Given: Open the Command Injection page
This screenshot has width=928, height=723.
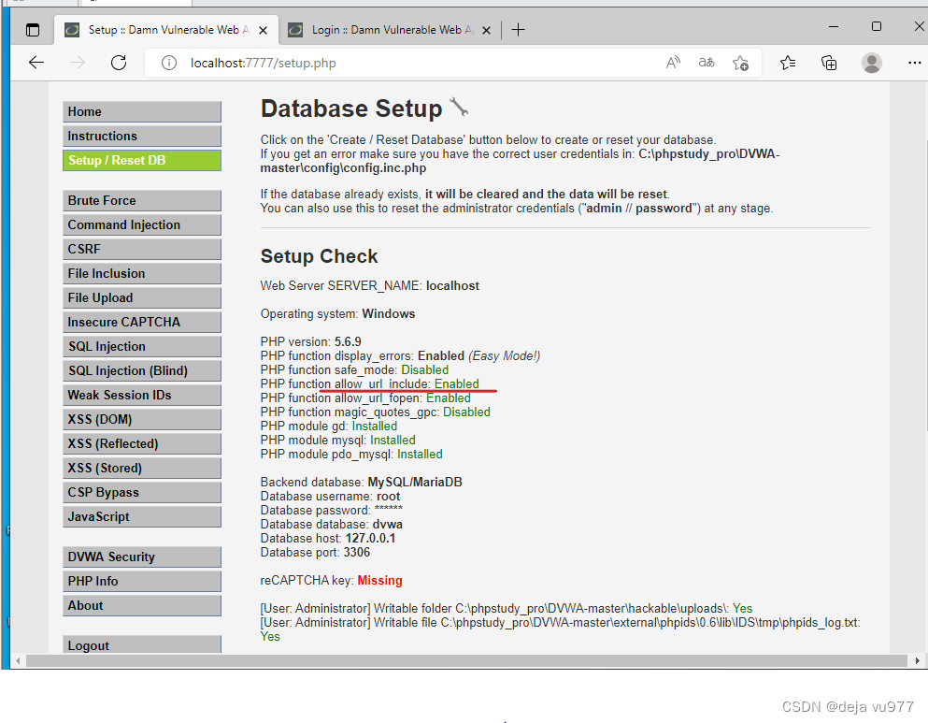Looking at the screenshot, I should [142, 225].
